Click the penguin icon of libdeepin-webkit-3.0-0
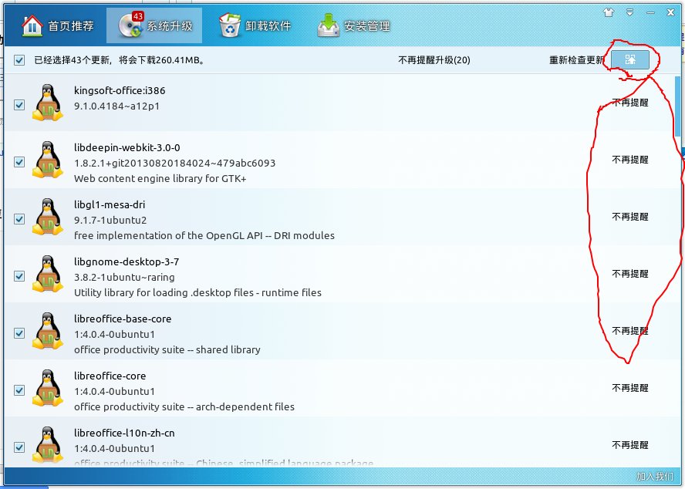 tap(48, 160)
